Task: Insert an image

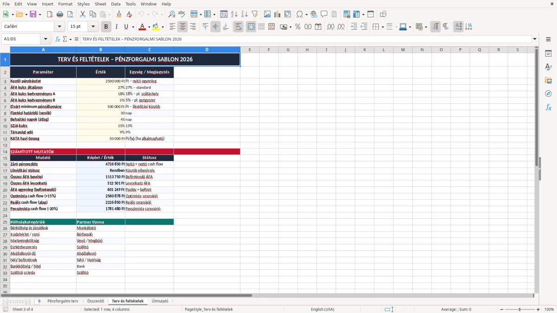Action: click(x=267, y=14)
